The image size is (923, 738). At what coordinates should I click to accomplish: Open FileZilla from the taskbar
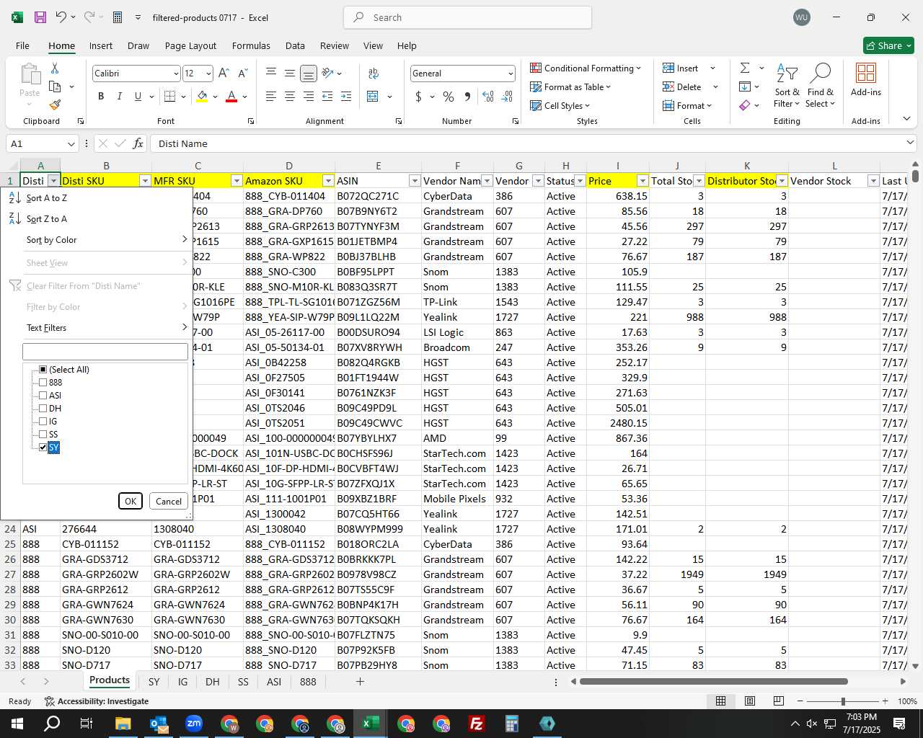(x=477, y=724)
